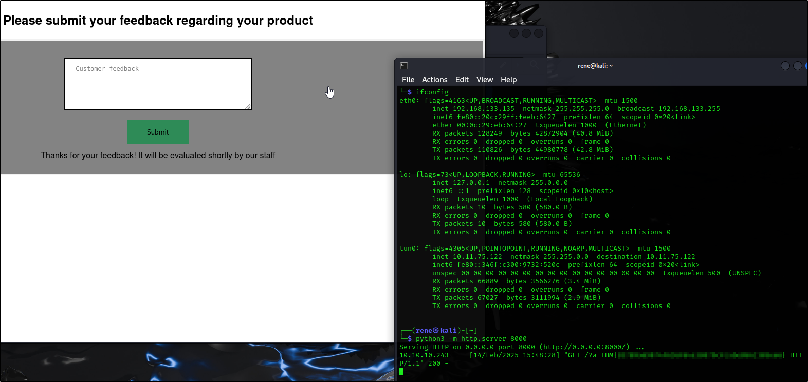Viewport: 808px width, 382px height.
Task: Open the Actions menu
Action: click(434, 80)
